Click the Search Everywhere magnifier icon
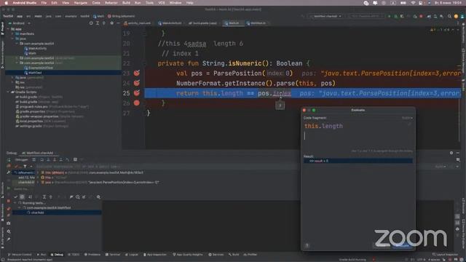This screenshot has width=466, height=262. 449,16
